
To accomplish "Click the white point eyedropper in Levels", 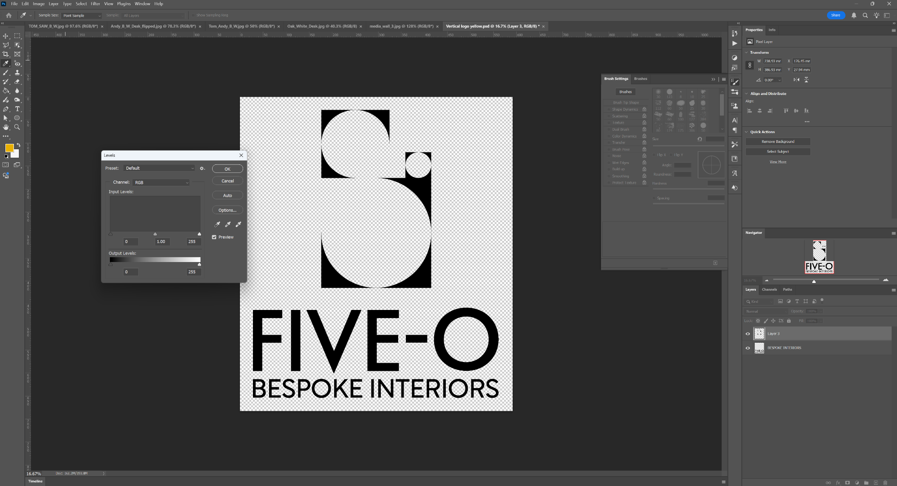I will click(238, 224).
